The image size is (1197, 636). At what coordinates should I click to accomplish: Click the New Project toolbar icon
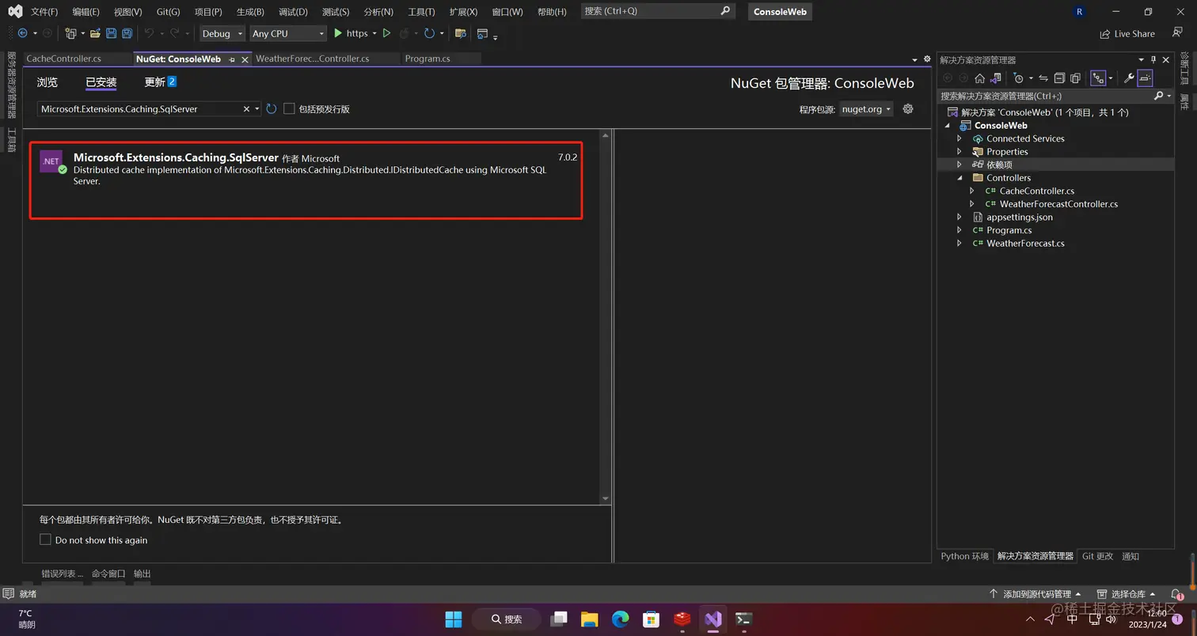(x=70, y=33)
